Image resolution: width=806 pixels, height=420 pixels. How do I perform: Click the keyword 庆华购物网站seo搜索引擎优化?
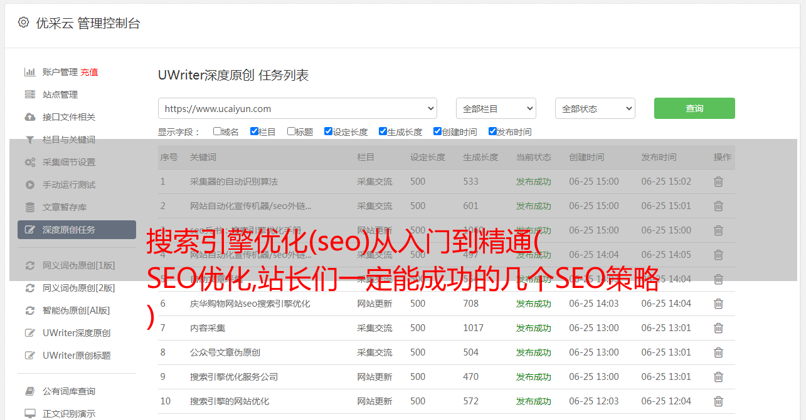[250, 304]
